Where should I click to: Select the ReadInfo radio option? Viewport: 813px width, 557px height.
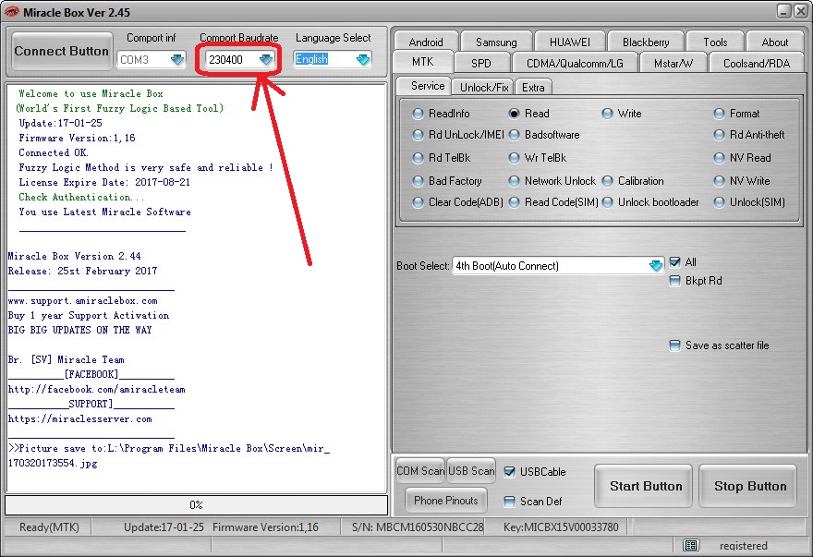click(442, 114)
